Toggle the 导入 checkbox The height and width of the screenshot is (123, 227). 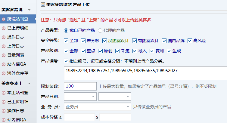135,51
